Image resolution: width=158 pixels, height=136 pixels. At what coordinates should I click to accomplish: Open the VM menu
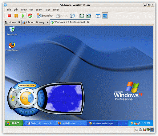[x=31, y=10]
